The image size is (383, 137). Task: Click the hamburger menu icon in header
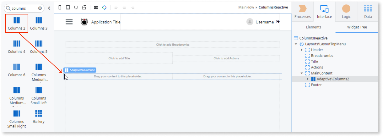69,22
